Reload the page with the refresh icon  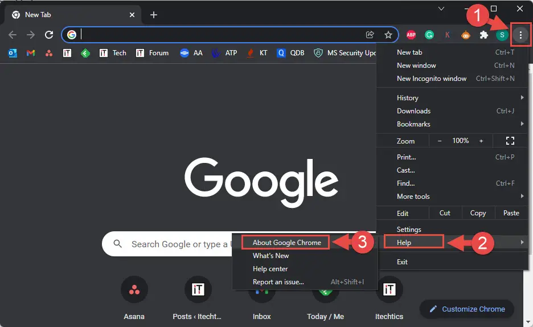tap(49, 35)
